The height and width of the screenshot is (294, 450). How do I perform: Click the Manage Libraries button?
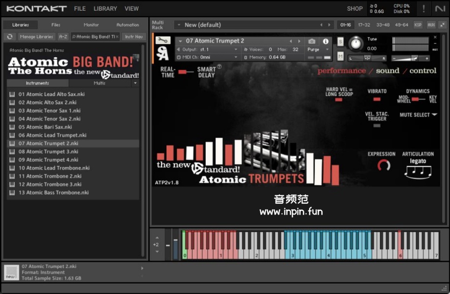click(37, 37)
